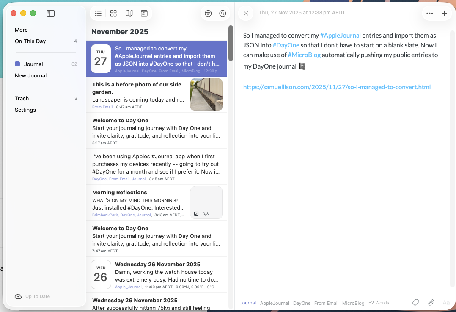Viewport: 456px width, 312px height.
Task: Click the paperclip attachment icon
Action: tap(431, 302)
